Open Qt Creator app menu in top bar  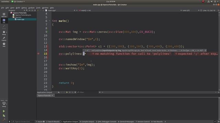click(x=18, y=1)
